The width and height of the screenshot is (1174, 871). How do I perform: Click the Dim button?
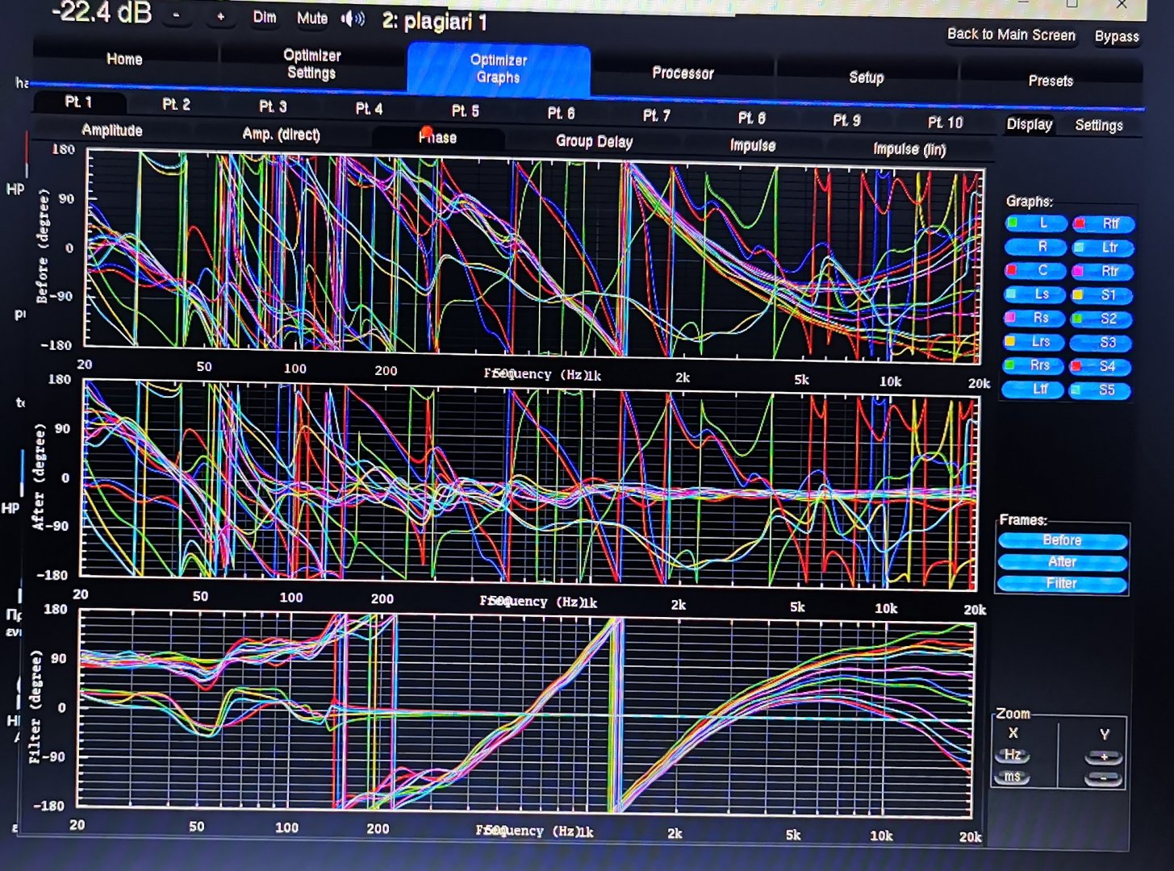tap(265, 17)
